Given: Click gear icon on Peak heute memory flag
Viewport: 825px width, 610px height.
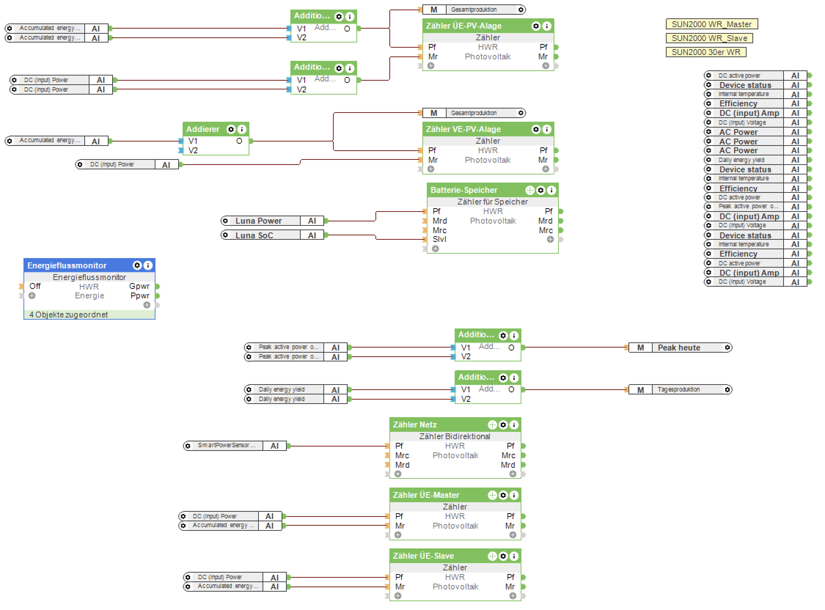Looking at the screenshot, I should click(727, 348).
